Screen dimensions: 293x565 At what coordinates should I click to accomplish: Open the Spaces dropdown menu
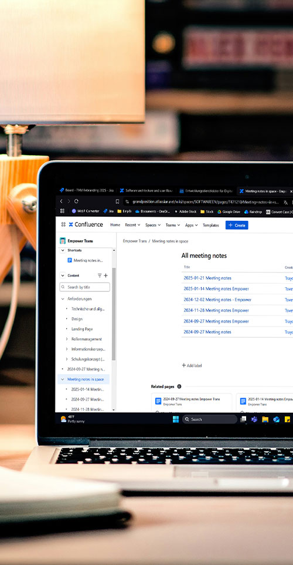tap(153, 225)
